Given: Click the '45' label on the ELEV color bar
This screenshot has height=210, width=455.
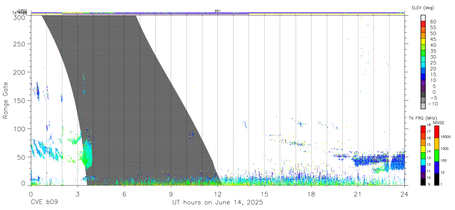Looking at the screenshot, I should [x=433, y=39].
